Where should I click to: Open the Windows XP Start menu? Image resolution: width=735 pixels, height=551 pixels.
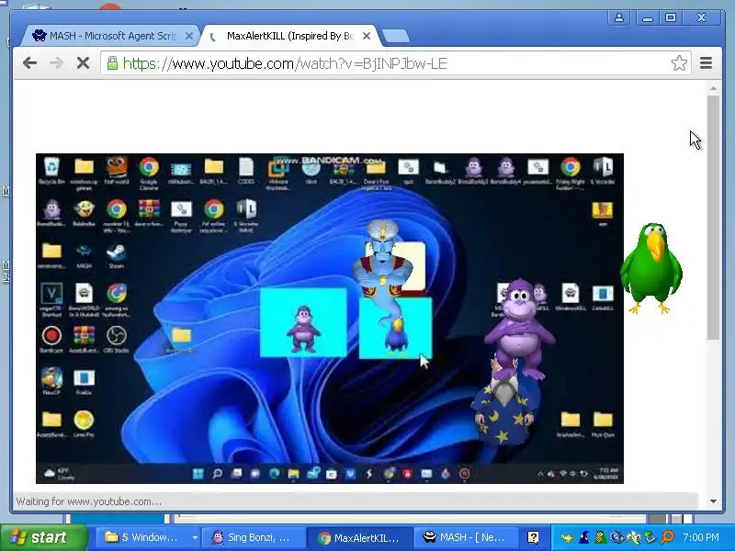coord(43,537)
